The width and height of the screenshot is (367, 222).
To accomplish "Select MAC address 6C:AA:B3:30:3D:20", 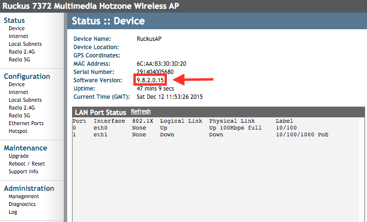I will pyautogui.click(x=162, y=64).
